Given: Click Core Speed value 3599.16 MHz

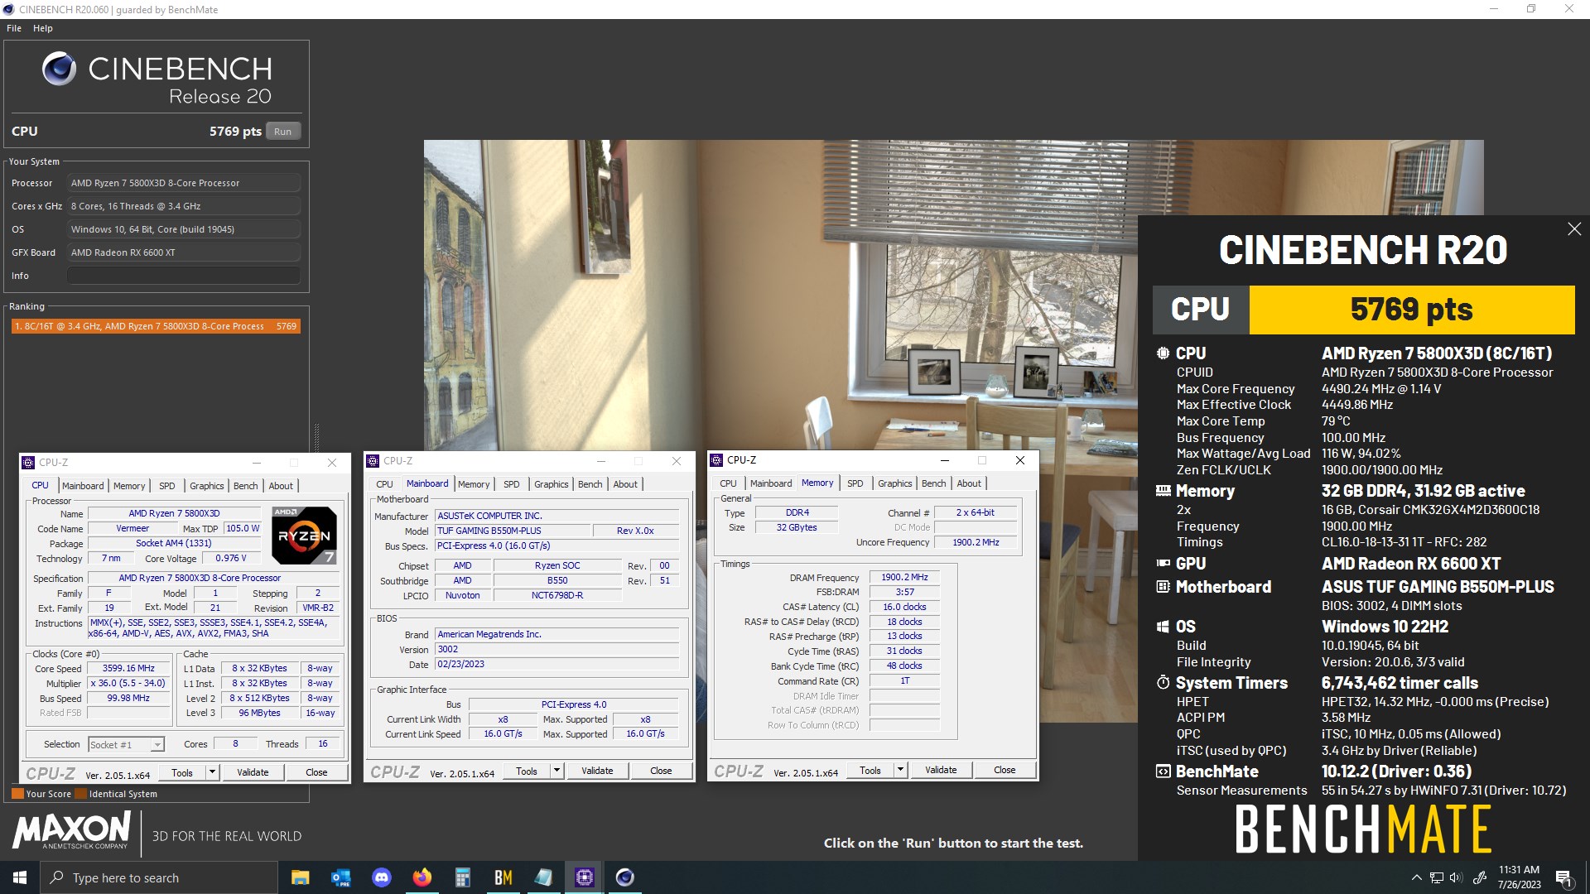Looking at the screenshot, I should [128, 669].
